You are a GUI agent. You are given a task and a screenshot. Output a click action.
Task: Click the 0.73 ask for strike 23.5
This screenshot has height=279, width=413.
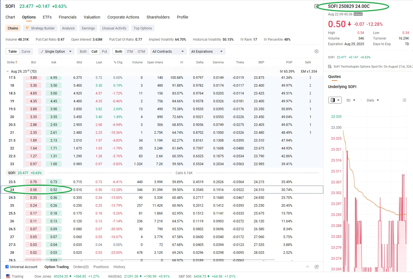pos(54,182)
